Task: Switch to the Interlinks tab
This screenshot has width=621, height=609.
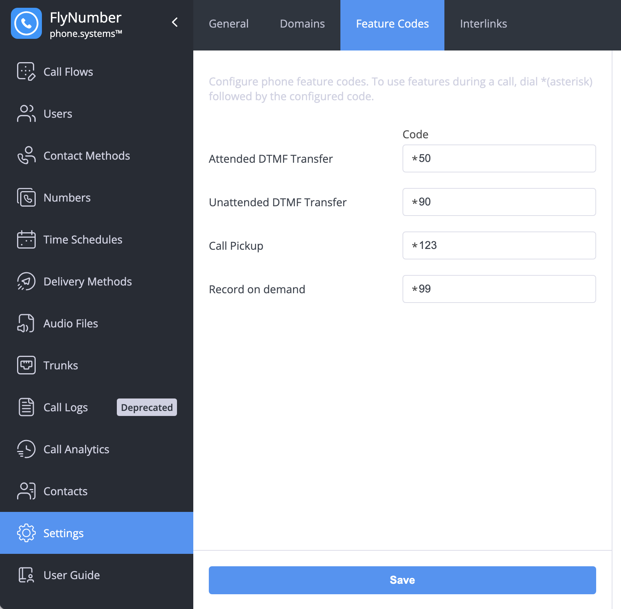Action: click(x=484, y=24)
